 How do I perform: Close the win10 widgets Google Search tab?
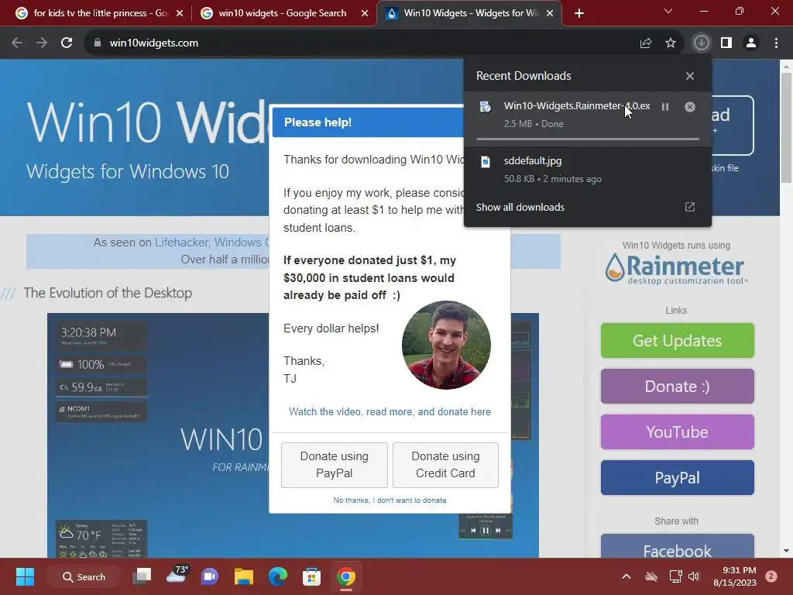pyautogui.click(x=365, y=13)
